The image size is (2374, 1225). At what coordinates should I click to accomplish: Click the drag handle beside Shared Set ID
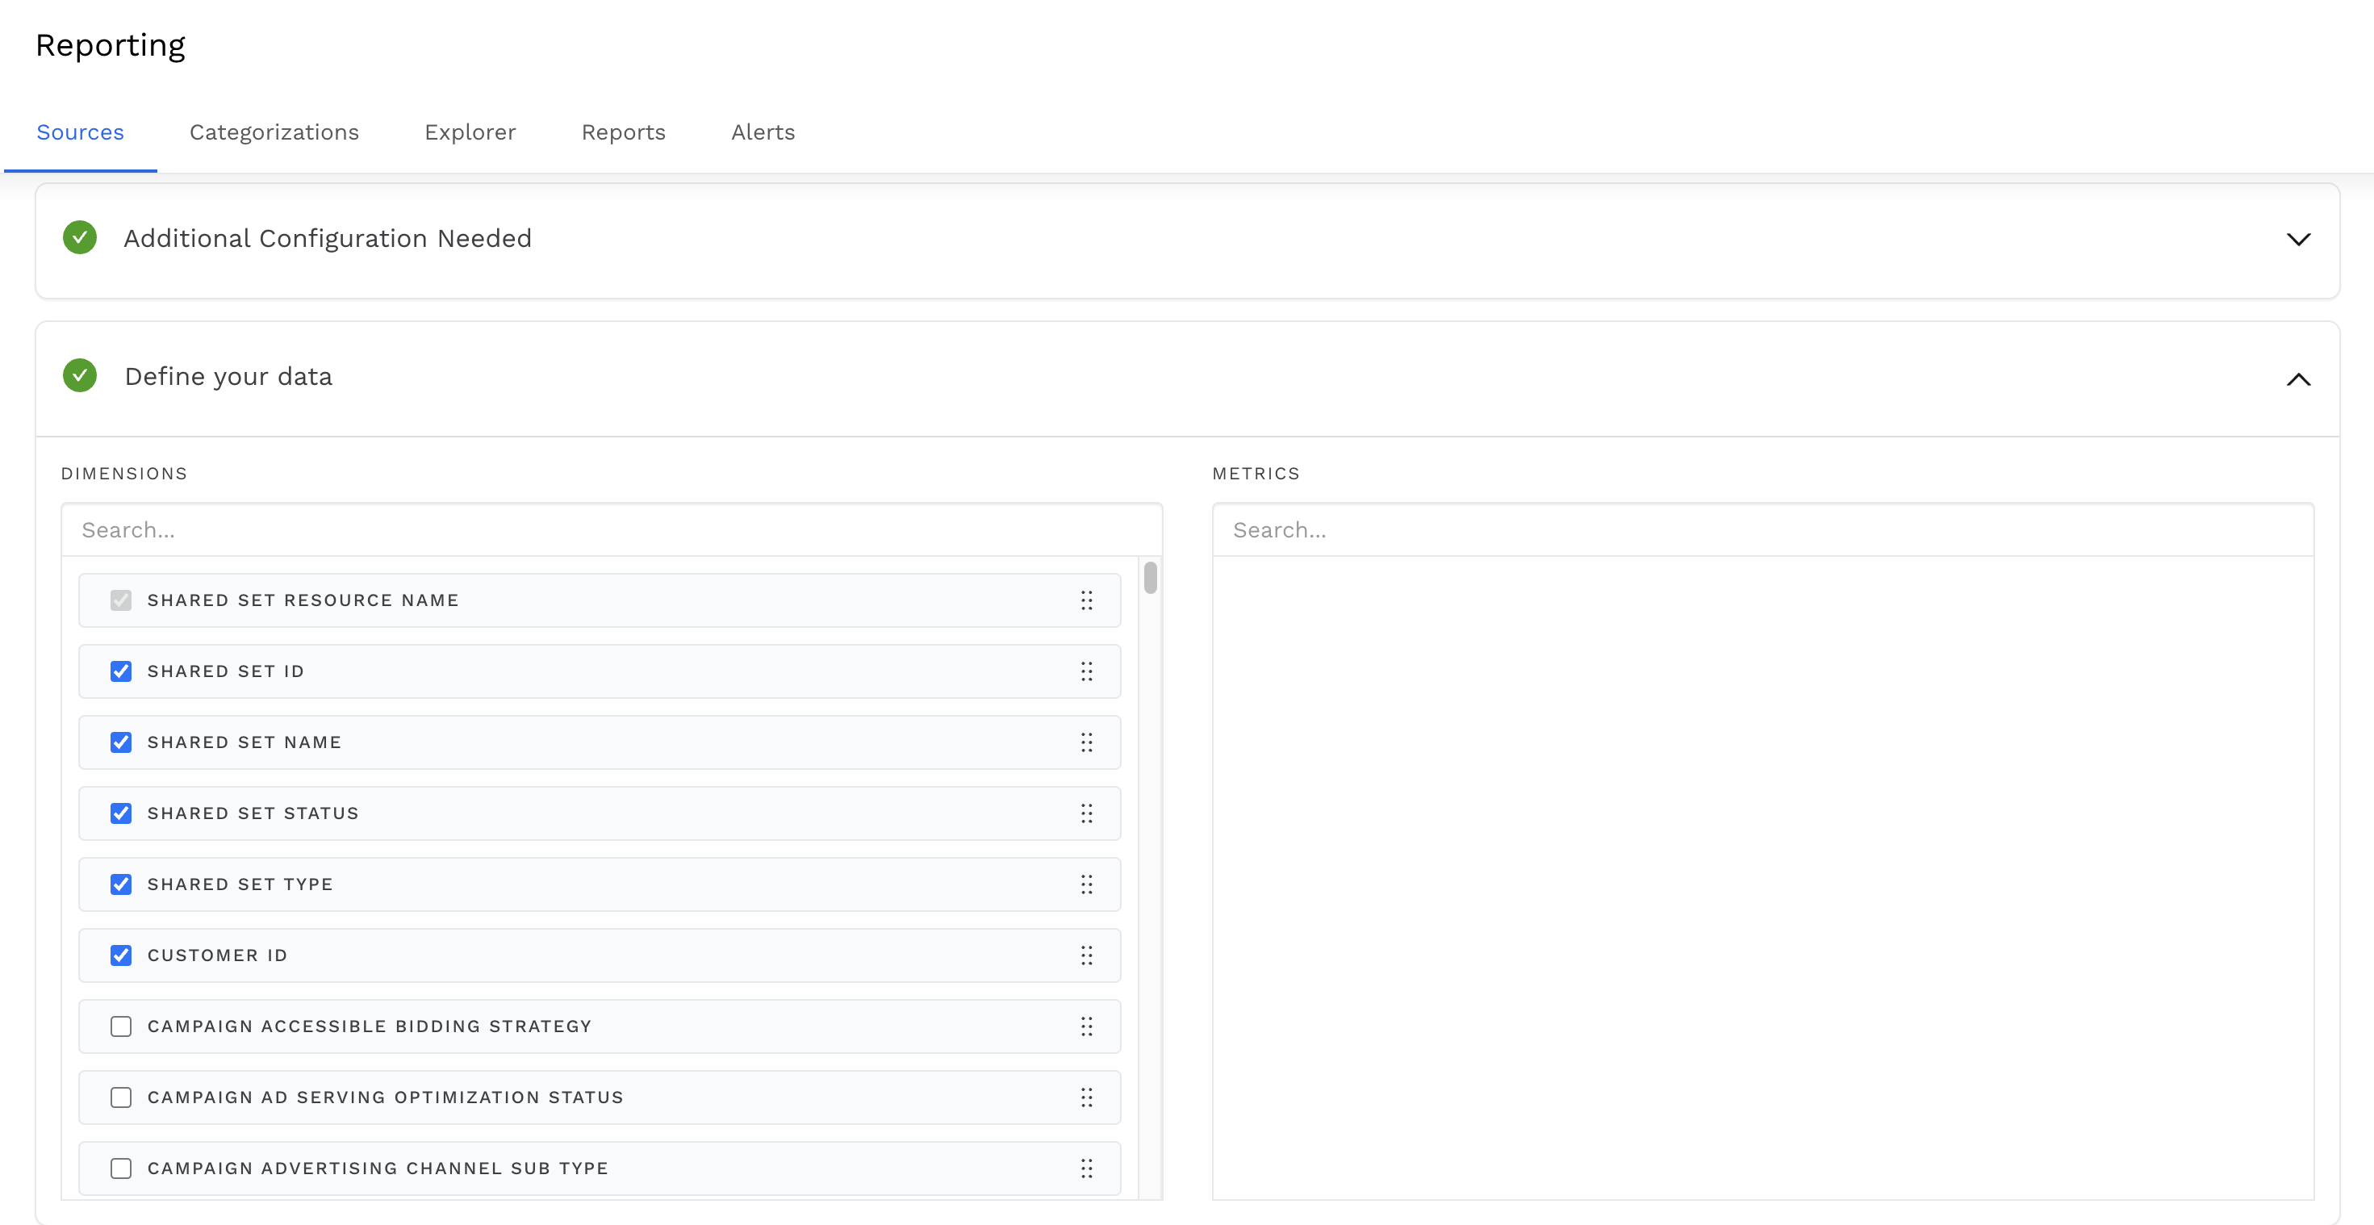tap(1088, 671)
